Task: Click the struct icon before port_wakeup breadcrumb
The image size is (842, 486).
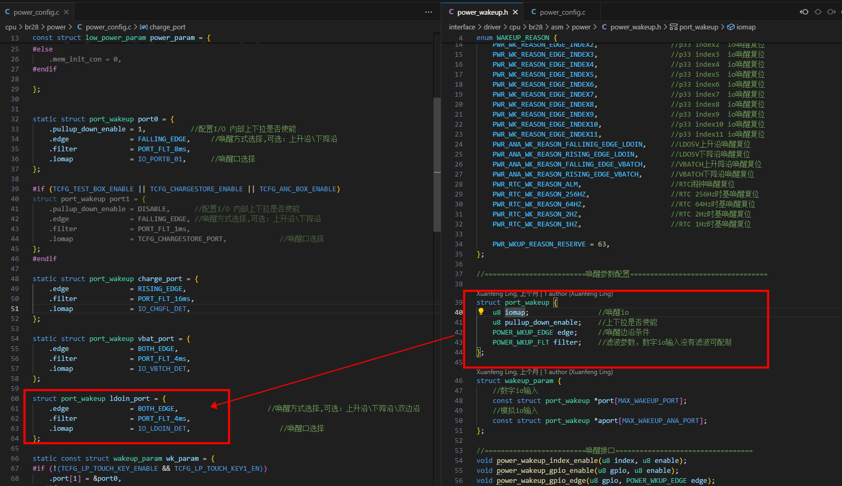Action: [x=673, y=27]
